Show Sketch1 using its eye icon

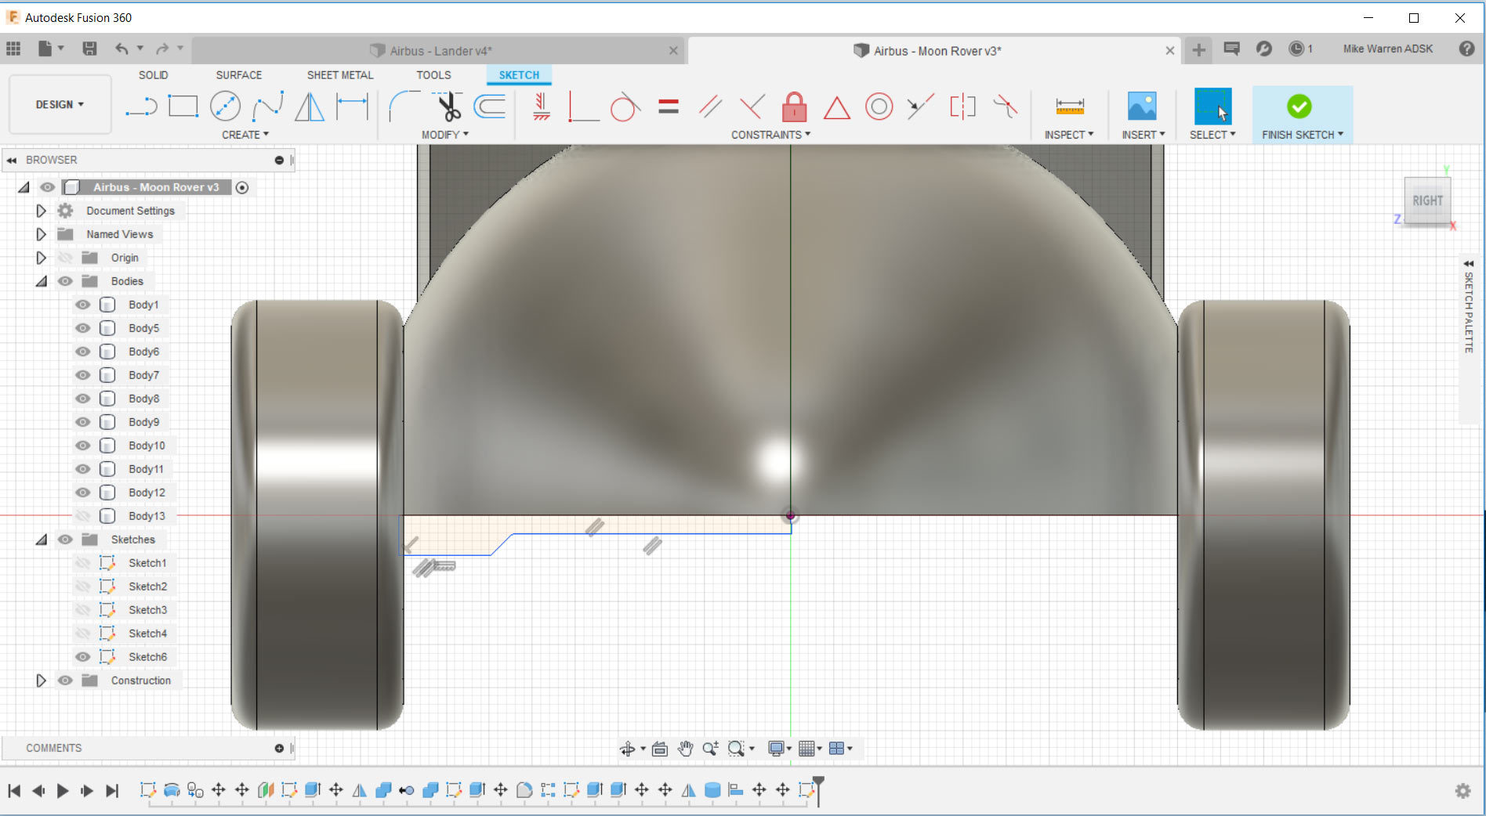point(82,563)
